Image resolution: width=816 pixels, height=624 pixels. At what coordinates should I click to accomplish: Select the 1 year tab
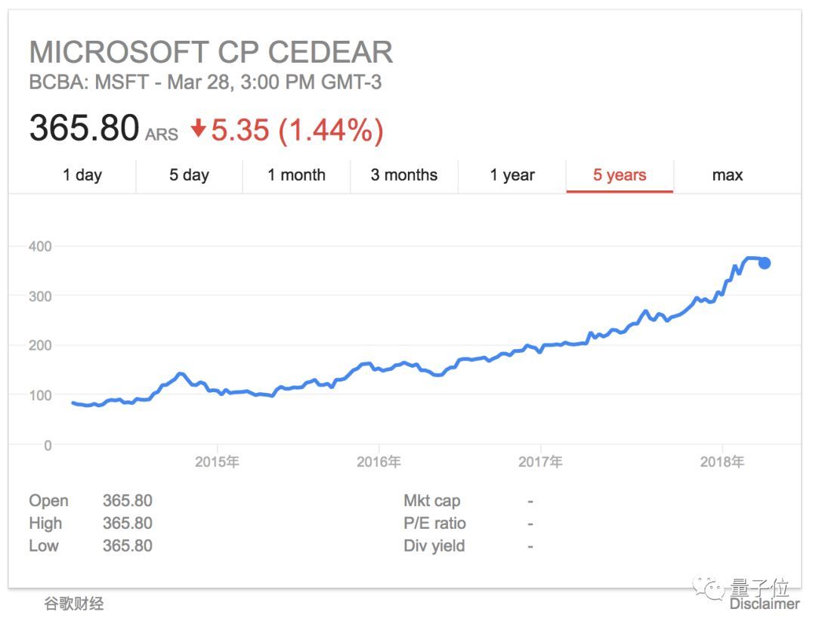(512, 175)
